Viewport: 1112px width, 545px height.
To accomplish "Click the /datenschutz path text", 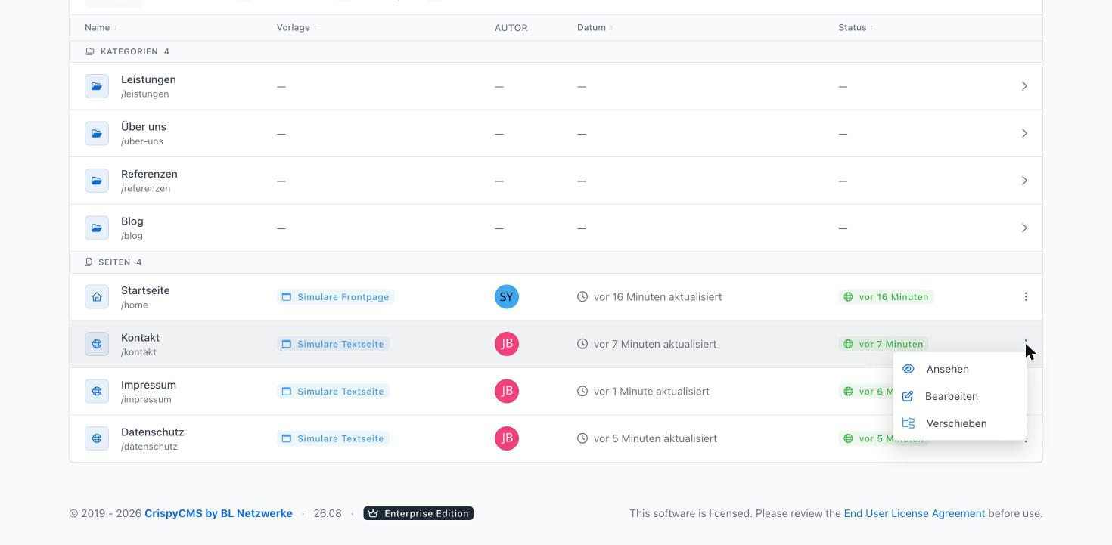I will [149, 447].
